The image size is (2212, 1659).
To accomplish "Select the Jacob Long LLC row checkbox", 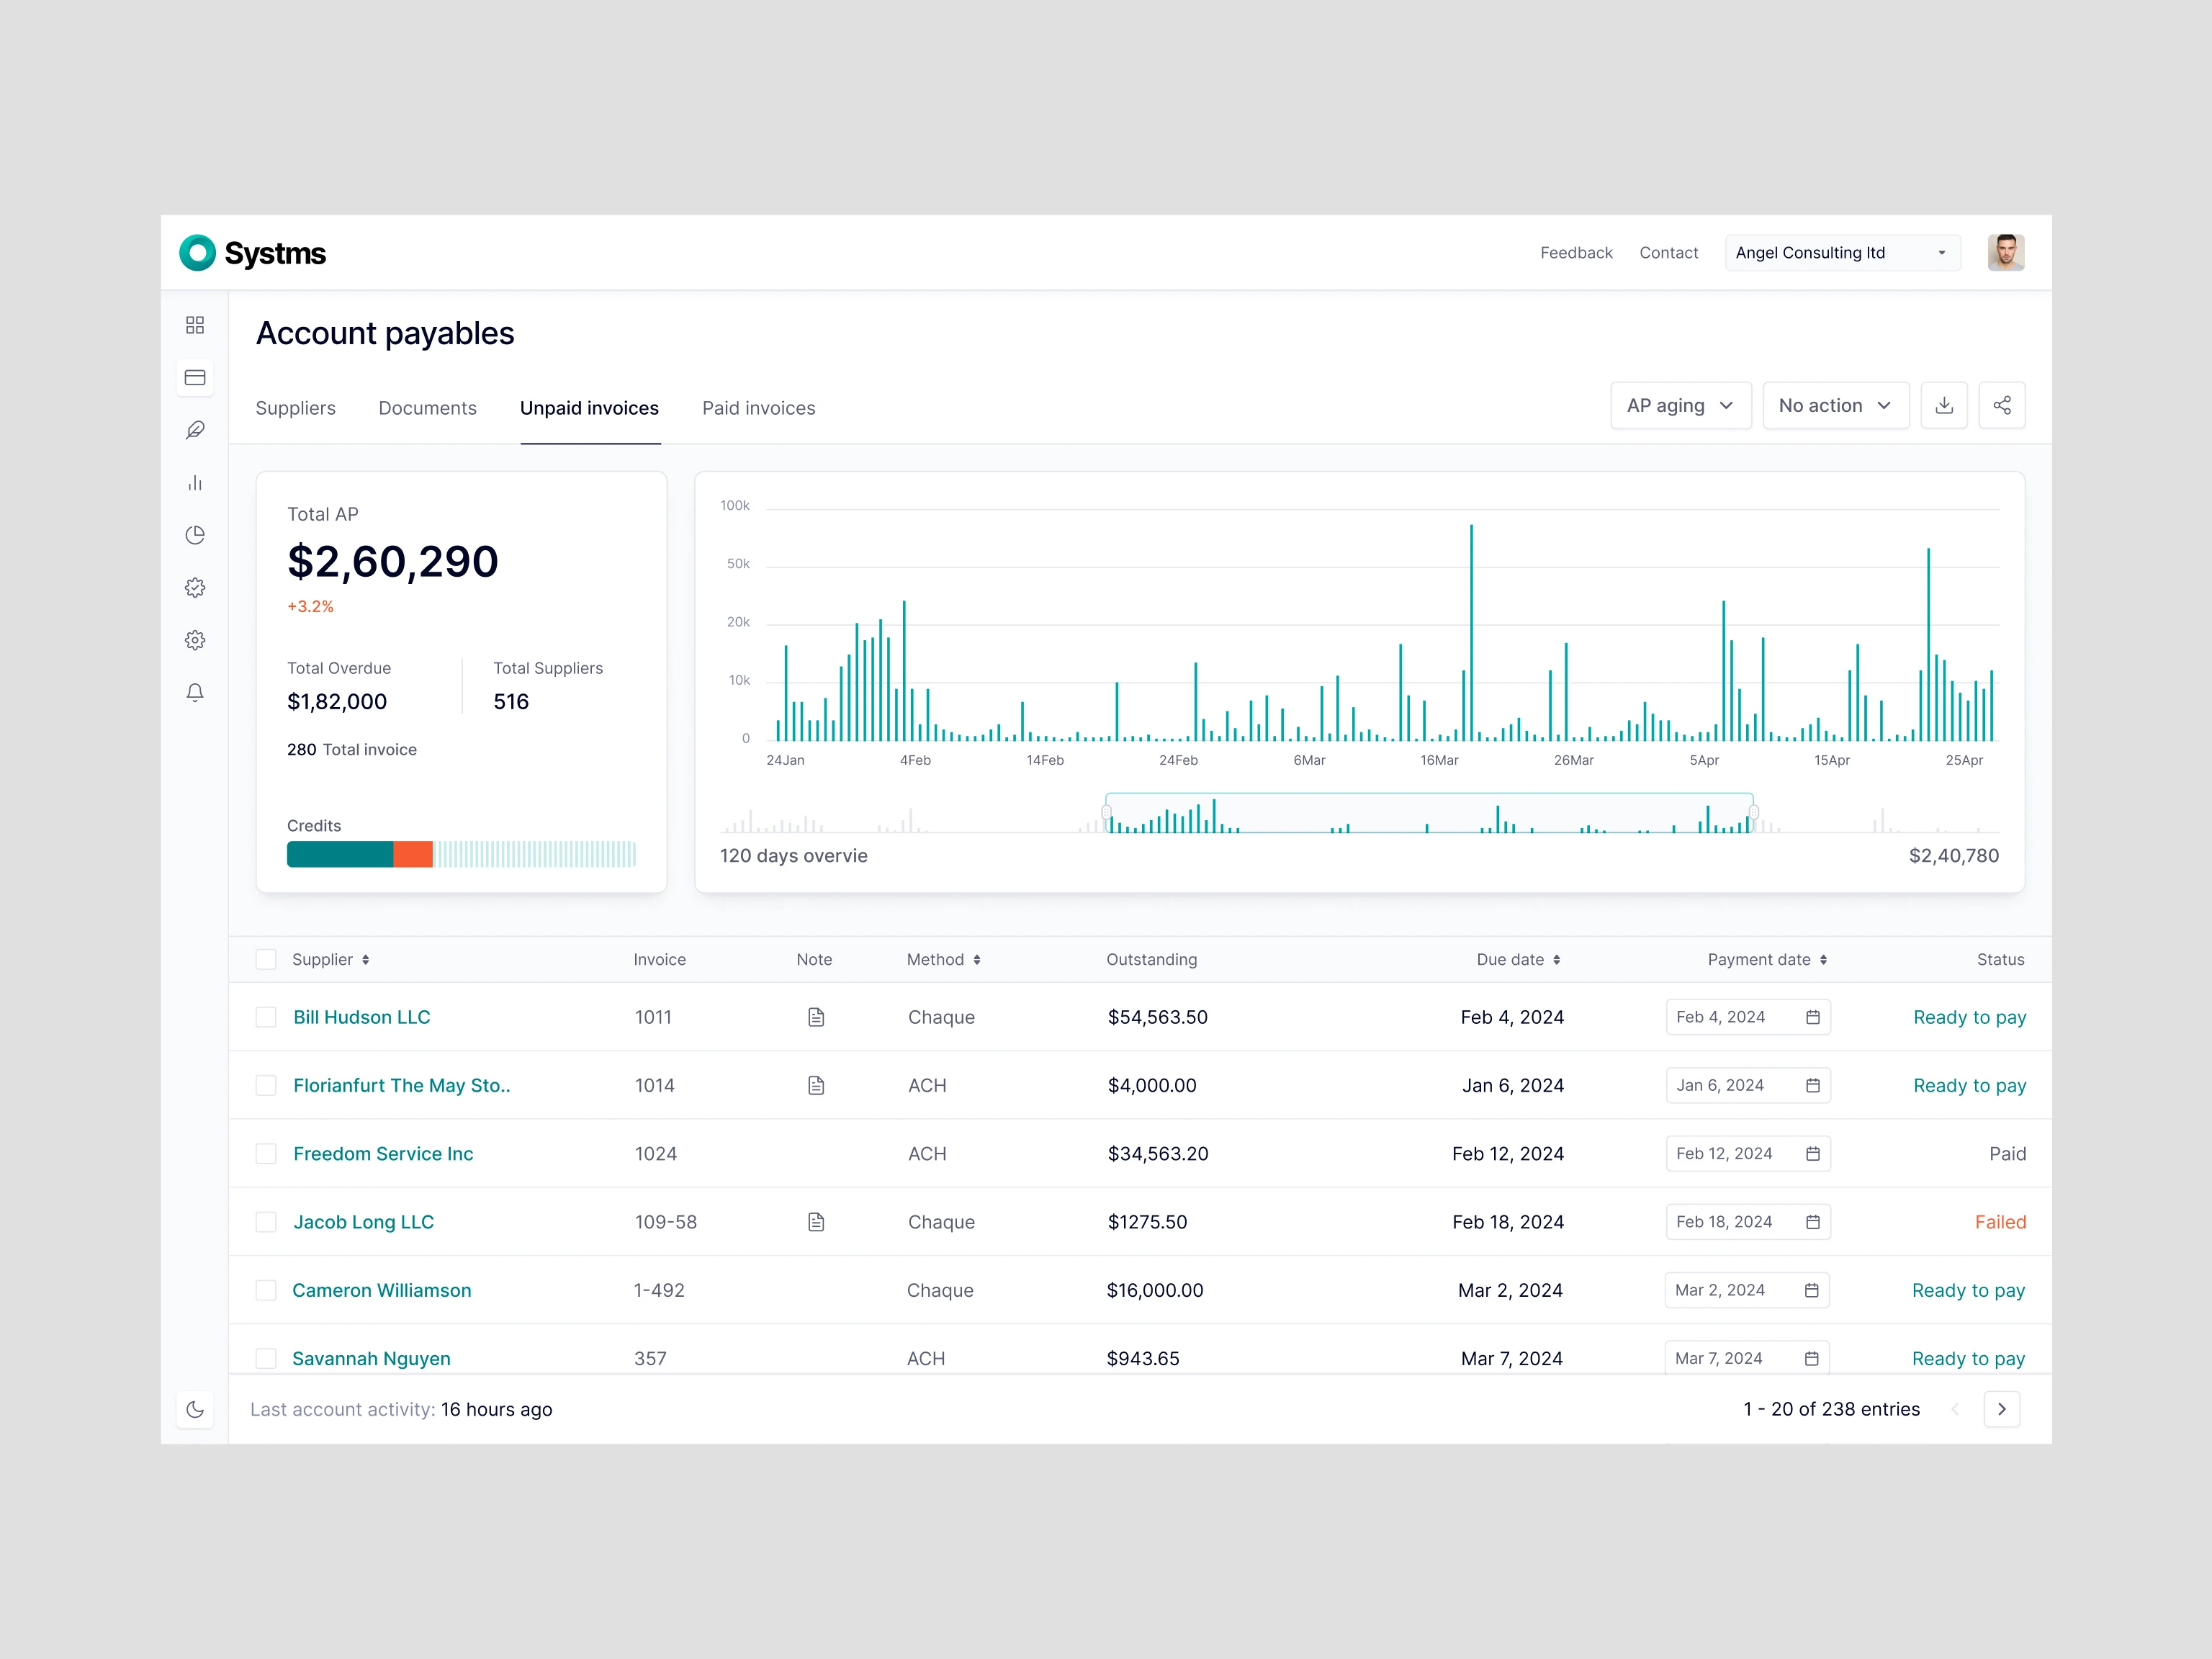I will click(266, 1222).
